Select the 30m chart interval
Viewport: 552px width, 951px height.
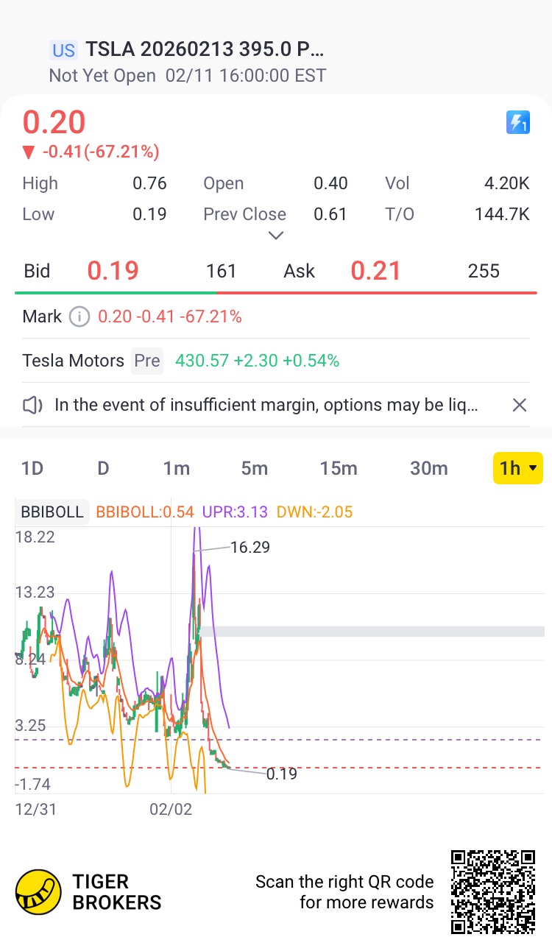point(428,468)
